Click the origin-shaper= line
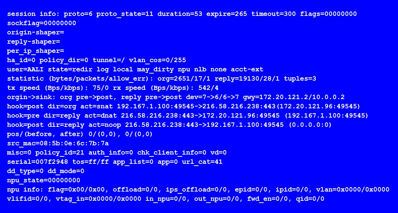Screen dimensions: 398x213 tap(36, 33)
